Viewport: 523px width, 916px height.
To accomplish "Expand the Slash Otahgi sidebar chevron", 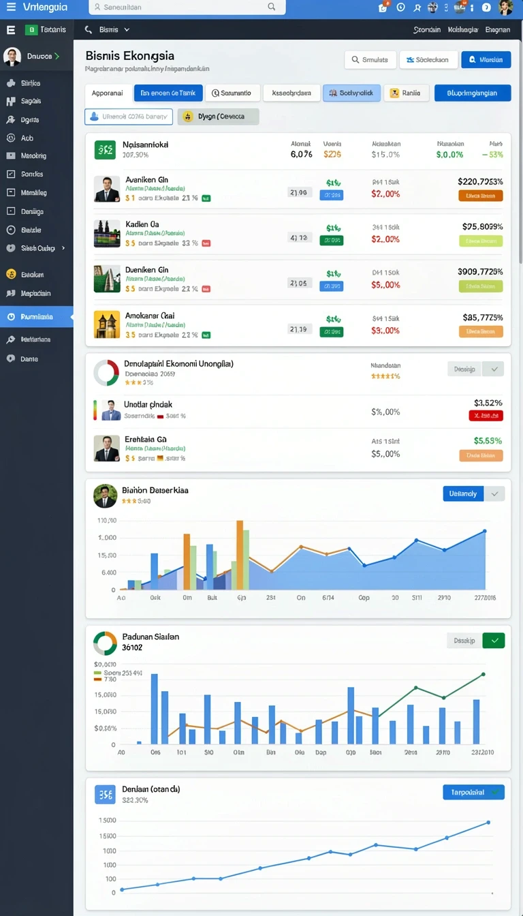I will pyautogui.click(x=63, y=248).
